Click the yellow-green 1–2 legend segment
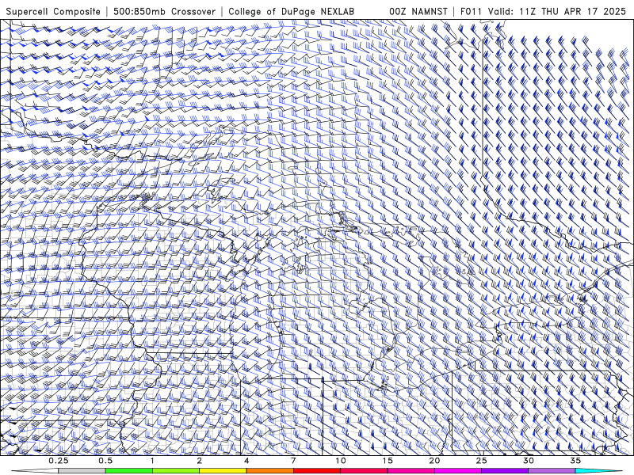634x475 pixels. (176, 471)
